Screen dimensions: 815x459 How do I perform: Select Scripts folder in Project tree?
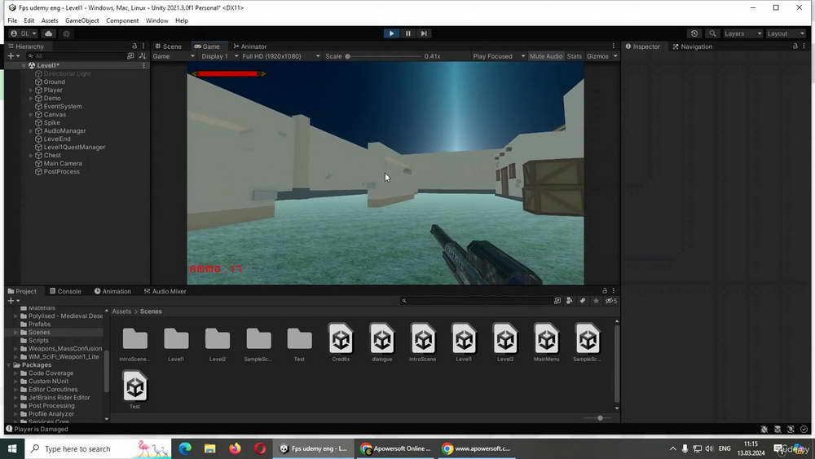[x=38, y=341]
